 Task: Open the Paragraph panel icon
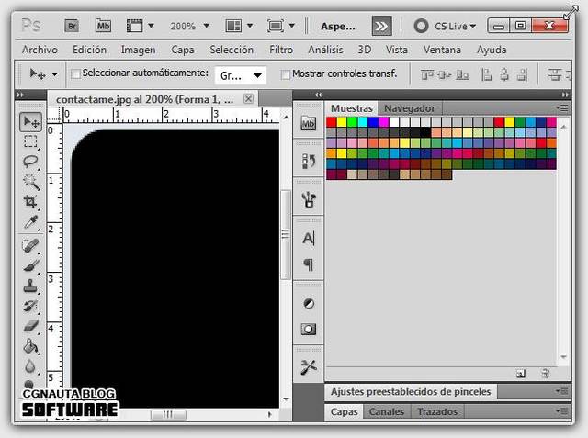[x=309, y=264]
